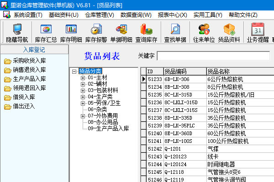Click the 往来单位 contacts icon
The image size is (274, 182).
[x=204, y=33]
